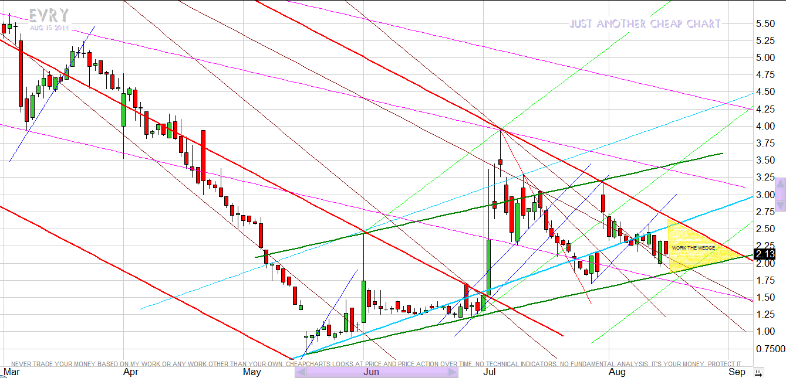Click the right arrow on the time scrollbar

point(452,372)
